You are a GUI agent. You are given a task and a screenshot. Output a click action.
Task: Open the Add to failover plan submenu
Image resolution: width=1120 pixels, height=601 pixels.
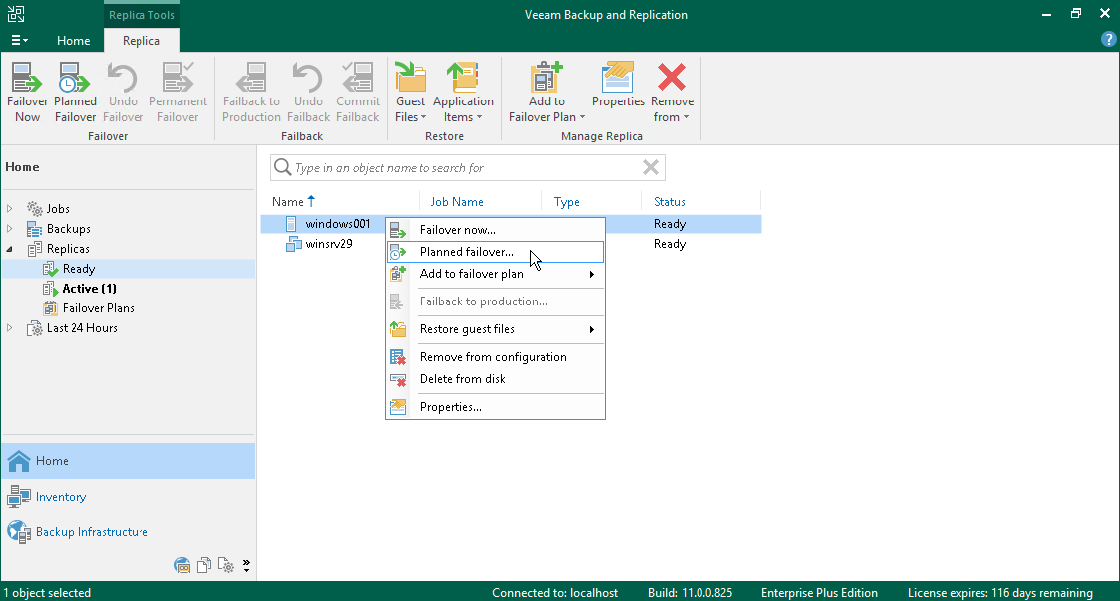coord(495,274)
